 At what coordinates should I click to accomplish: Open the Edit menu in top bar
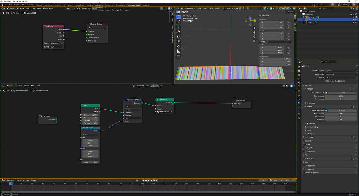[10, 5]
